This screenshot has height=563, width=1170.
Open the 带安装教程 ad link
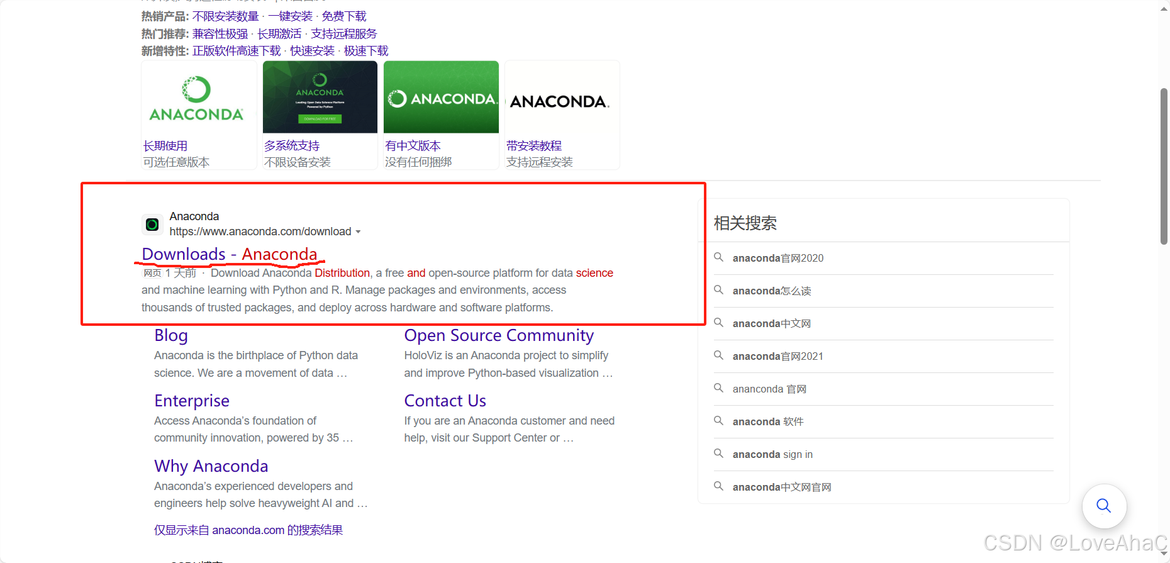click(x=534, y=146)
